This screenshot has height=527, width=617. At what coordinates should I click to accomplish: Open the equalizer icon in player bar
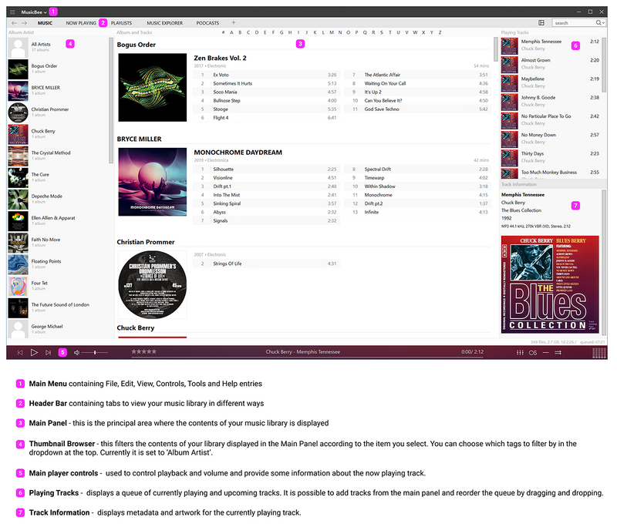pyautogui.click(x=520, y=353)
